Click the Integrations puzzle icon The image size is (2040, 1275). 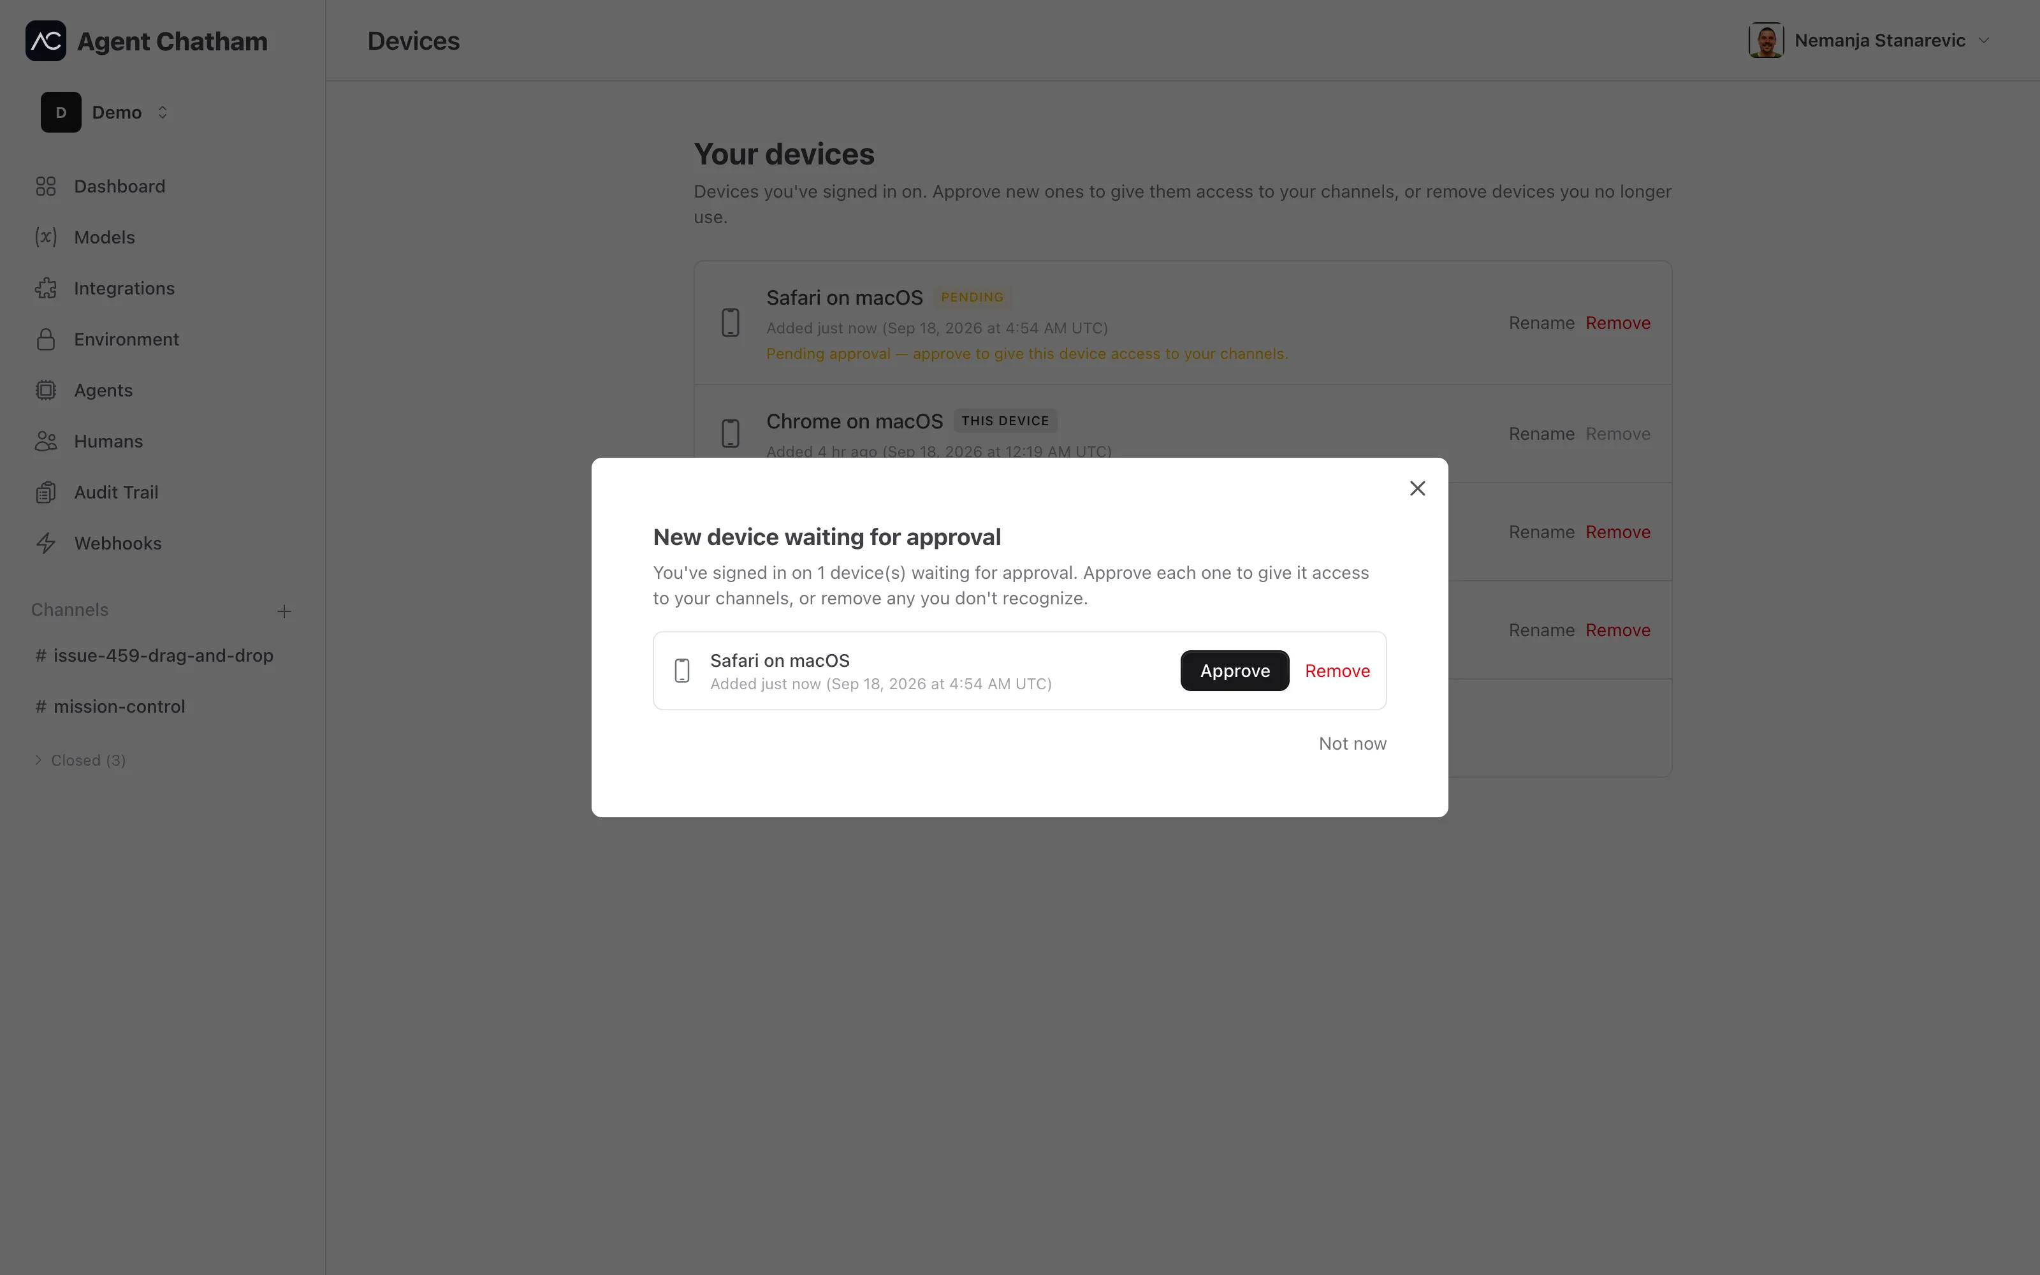click(45, 288)
